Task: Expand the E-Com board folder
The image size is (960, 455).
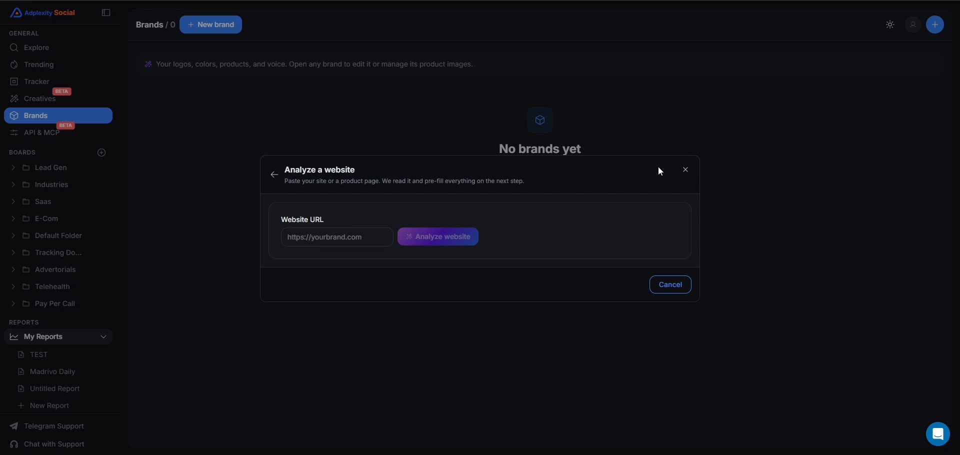Action: 13,218
